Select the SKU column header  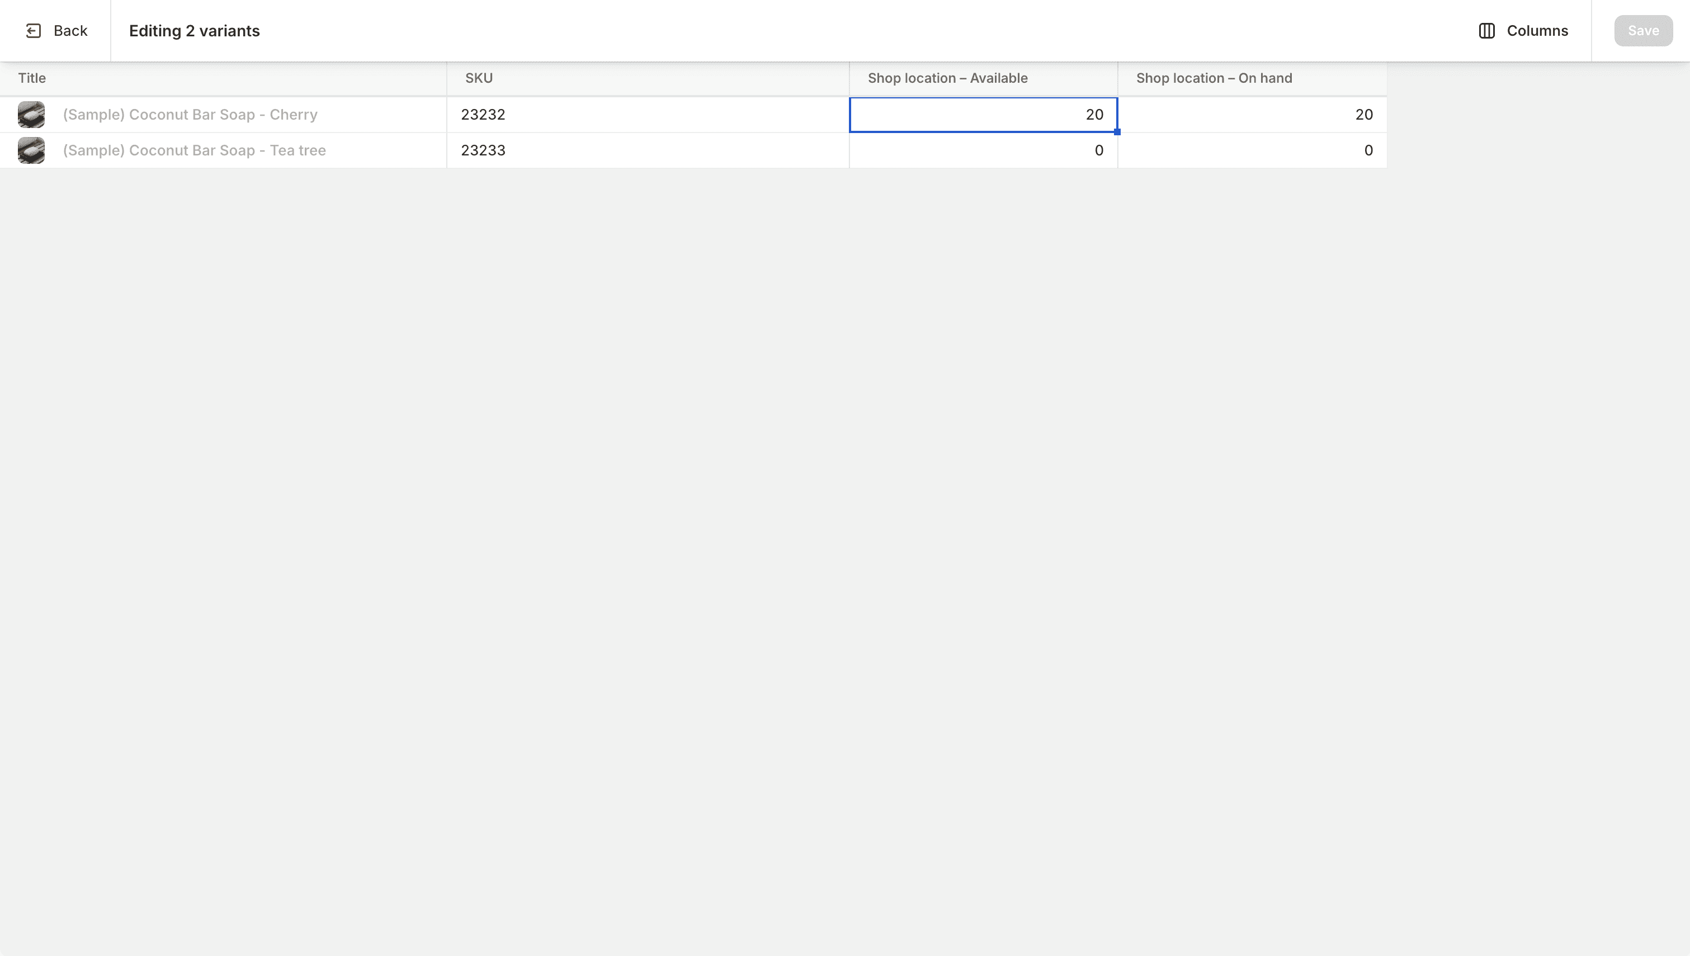point(478,78)
